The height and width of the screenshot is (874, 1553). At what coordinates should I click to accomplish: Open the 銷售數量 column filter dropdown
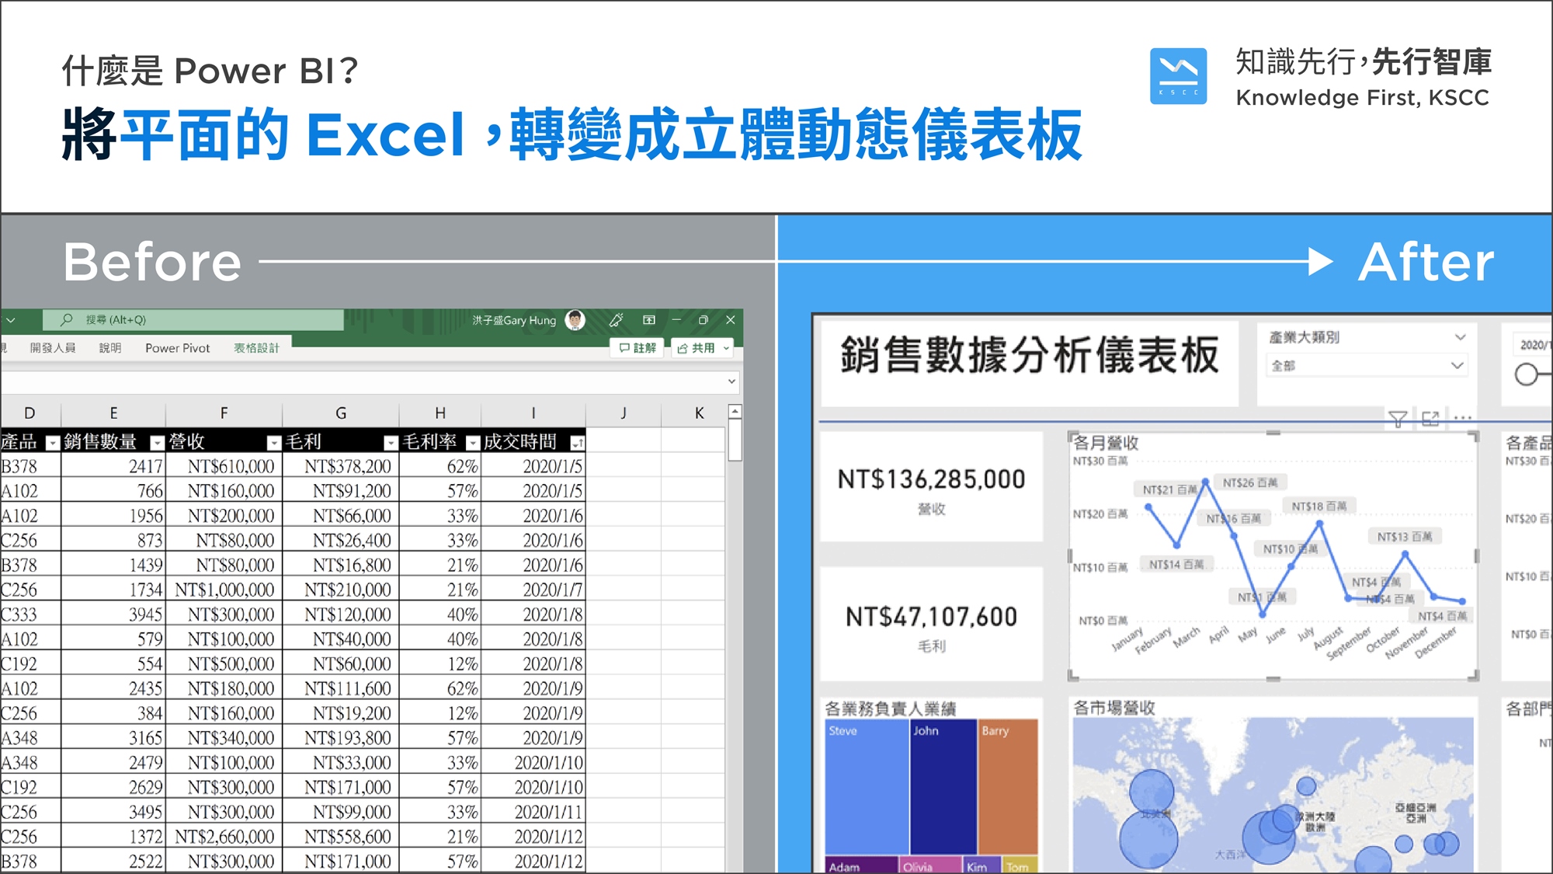[x=157, y=443]
